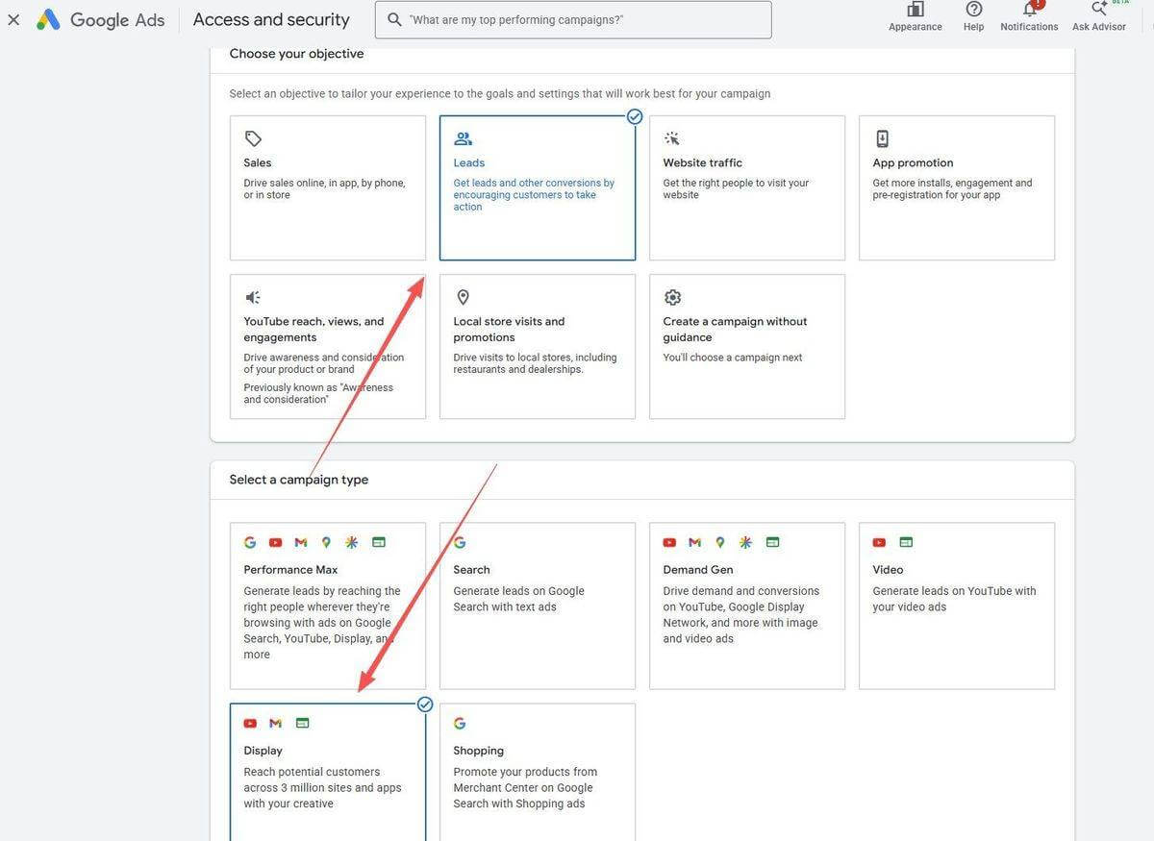The width and height of the screenshot is (1154, 841).
Task: Click the Access and security page title
Action: tap(271, 19)
